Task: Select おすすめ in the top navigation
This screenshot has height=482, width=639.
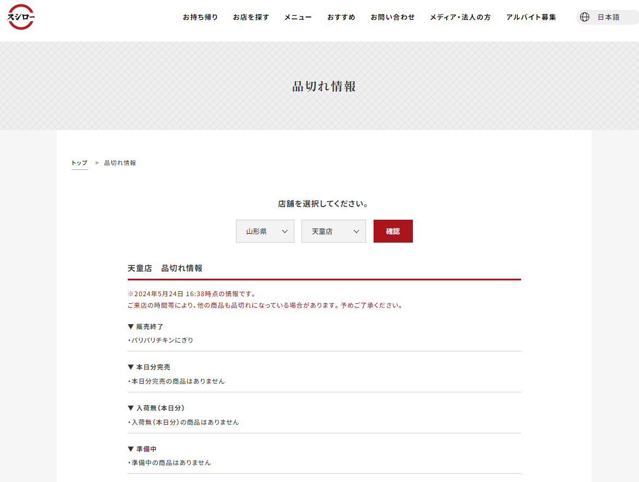Action: 341,17
